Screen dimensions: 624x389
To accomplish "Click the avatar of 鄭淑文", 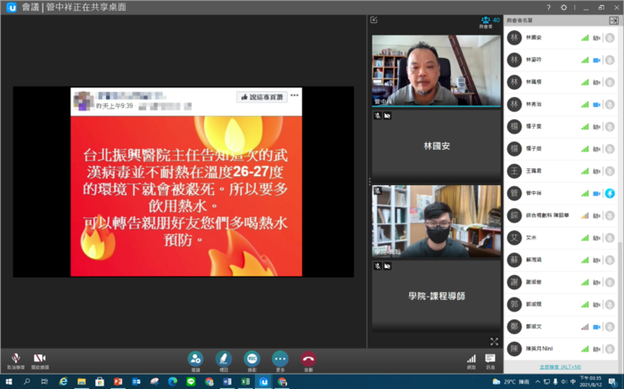I will click(x=514, y=327).
